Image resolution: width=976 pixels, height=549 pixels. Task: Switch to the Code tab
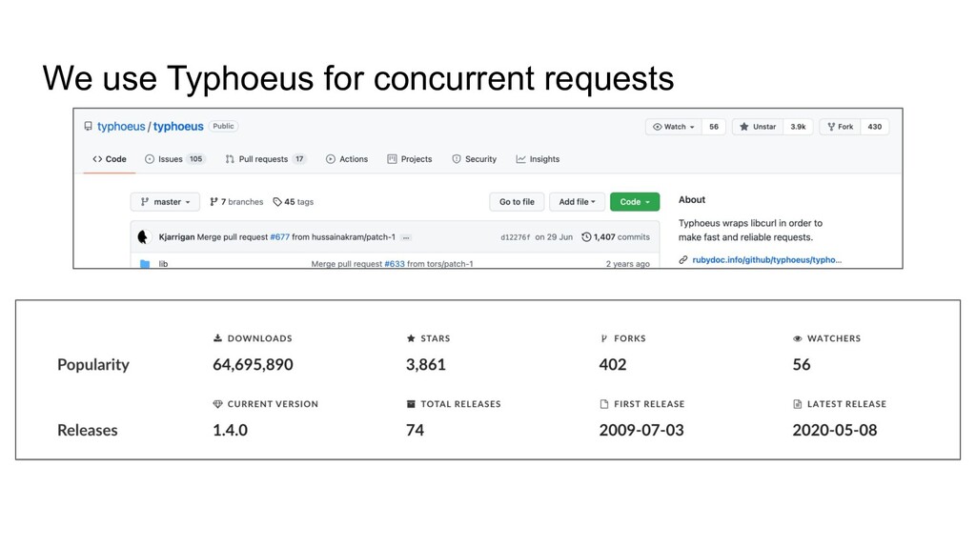point(110,159)
